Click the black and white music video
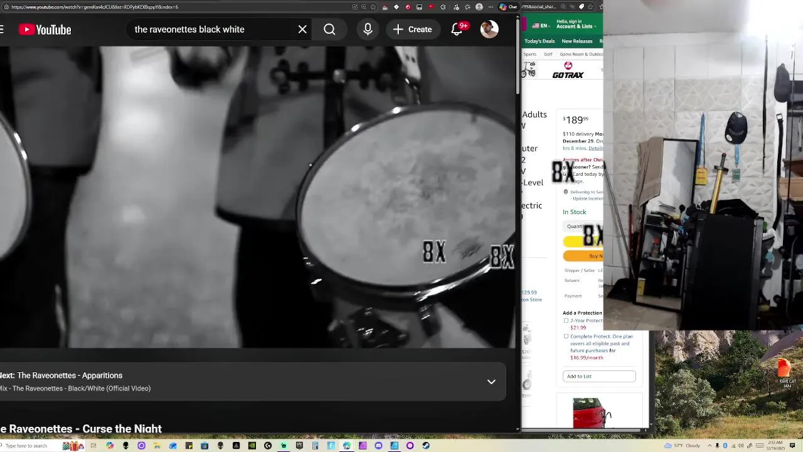This screenshot has height=452, width=803. [x=257, y=197]
